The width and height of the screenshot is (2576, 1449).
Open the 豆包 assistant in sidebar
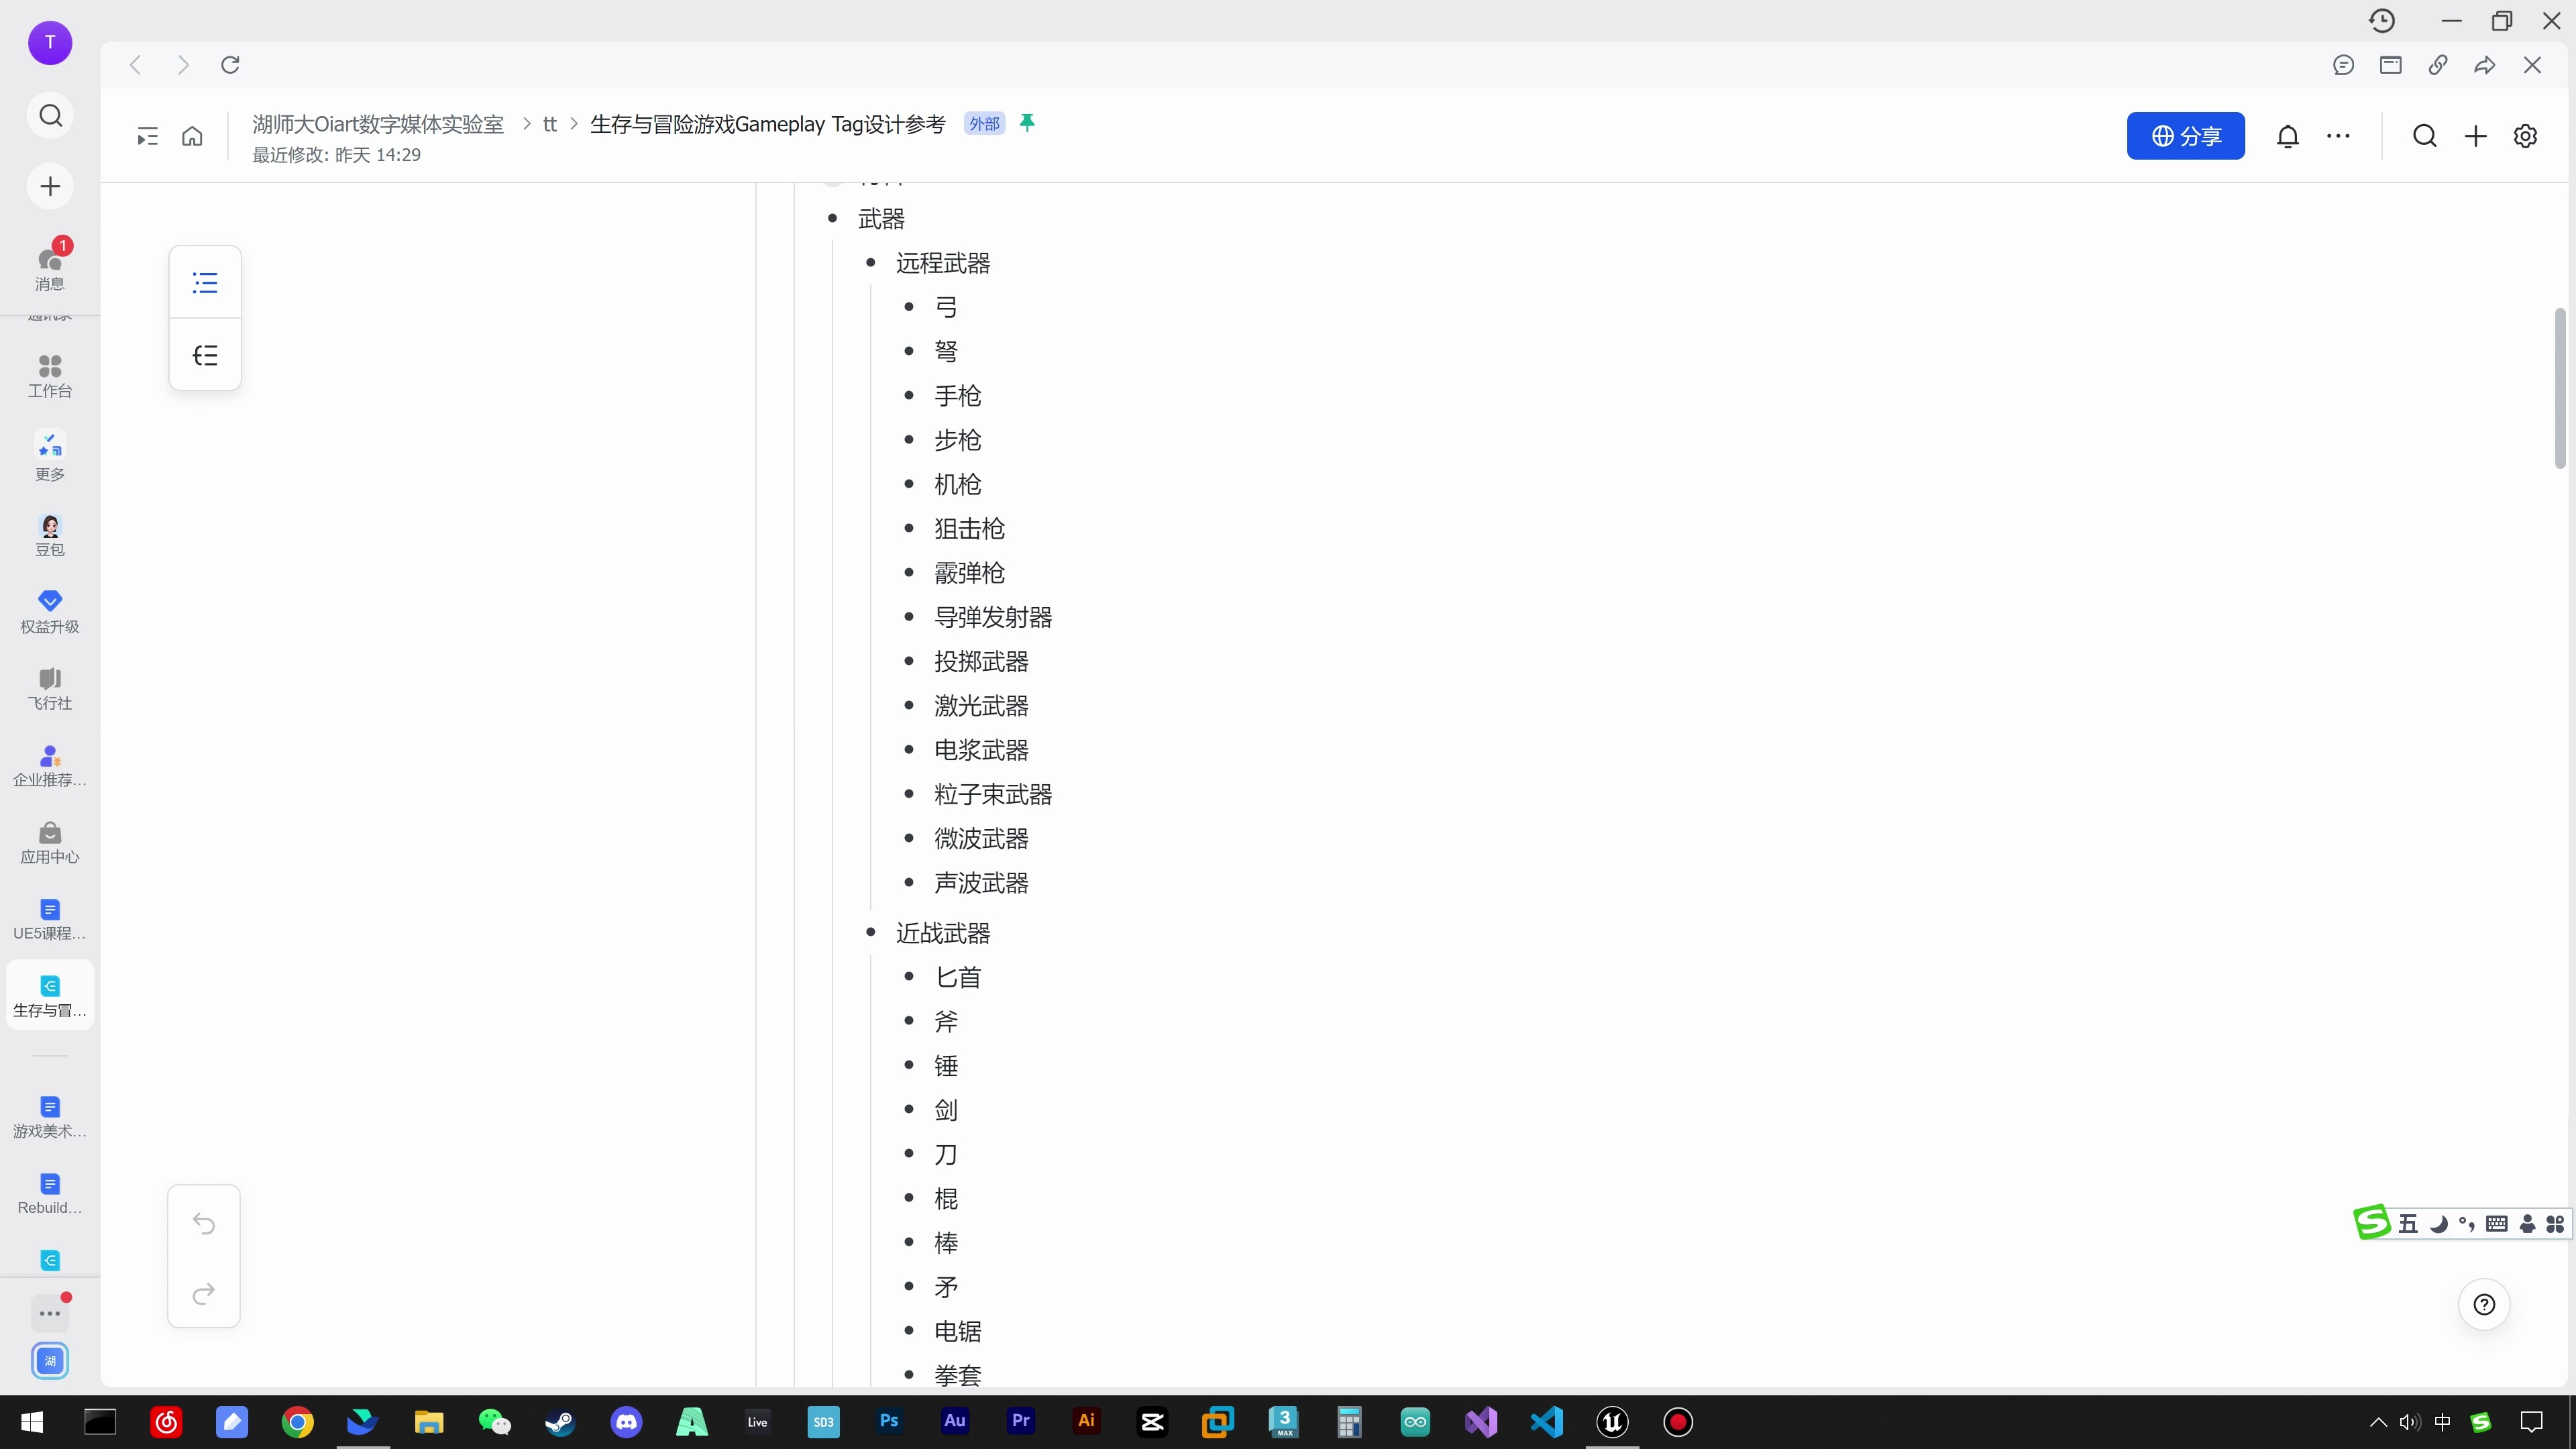coord(50,535)
